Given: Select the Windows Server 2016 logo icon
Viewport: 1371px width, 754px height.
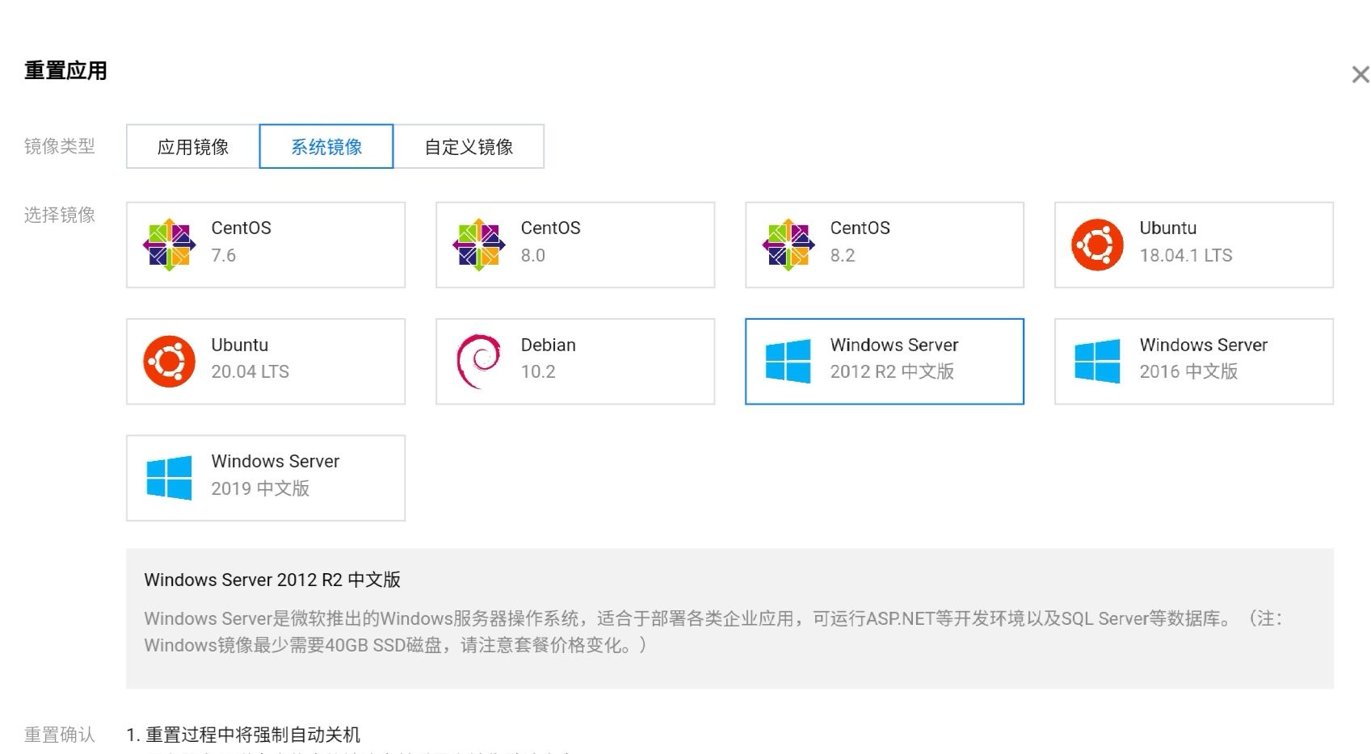Looking at the screenshot, I should (1096, 359).
